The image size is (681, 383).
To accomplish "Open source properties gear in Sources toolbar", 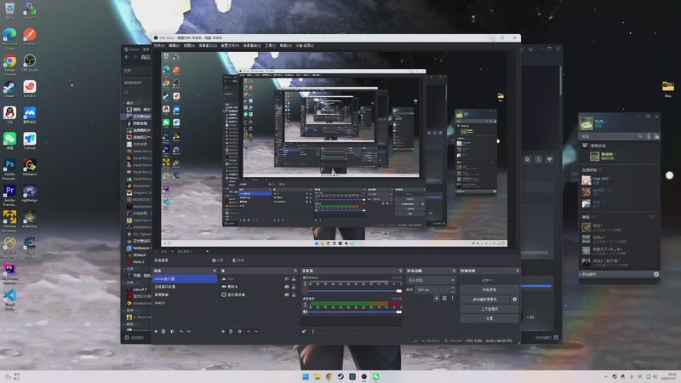I will tap(239, 331).
